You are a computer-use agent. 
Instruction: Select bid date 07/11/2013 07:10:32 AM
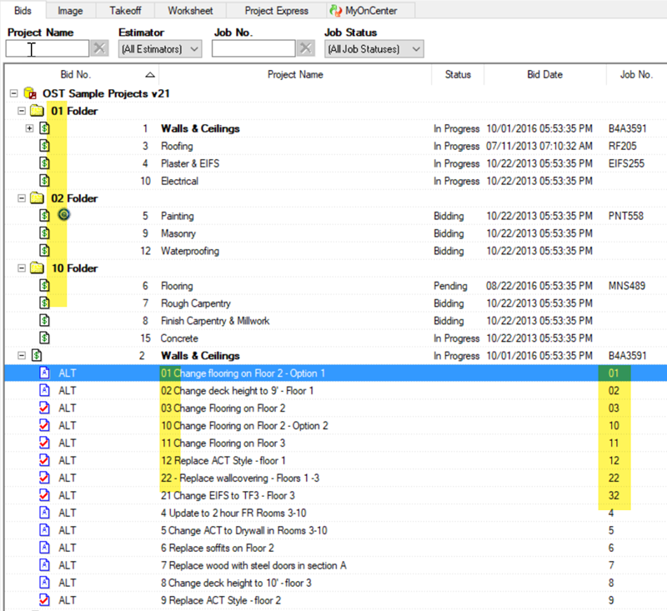[539, 146]
